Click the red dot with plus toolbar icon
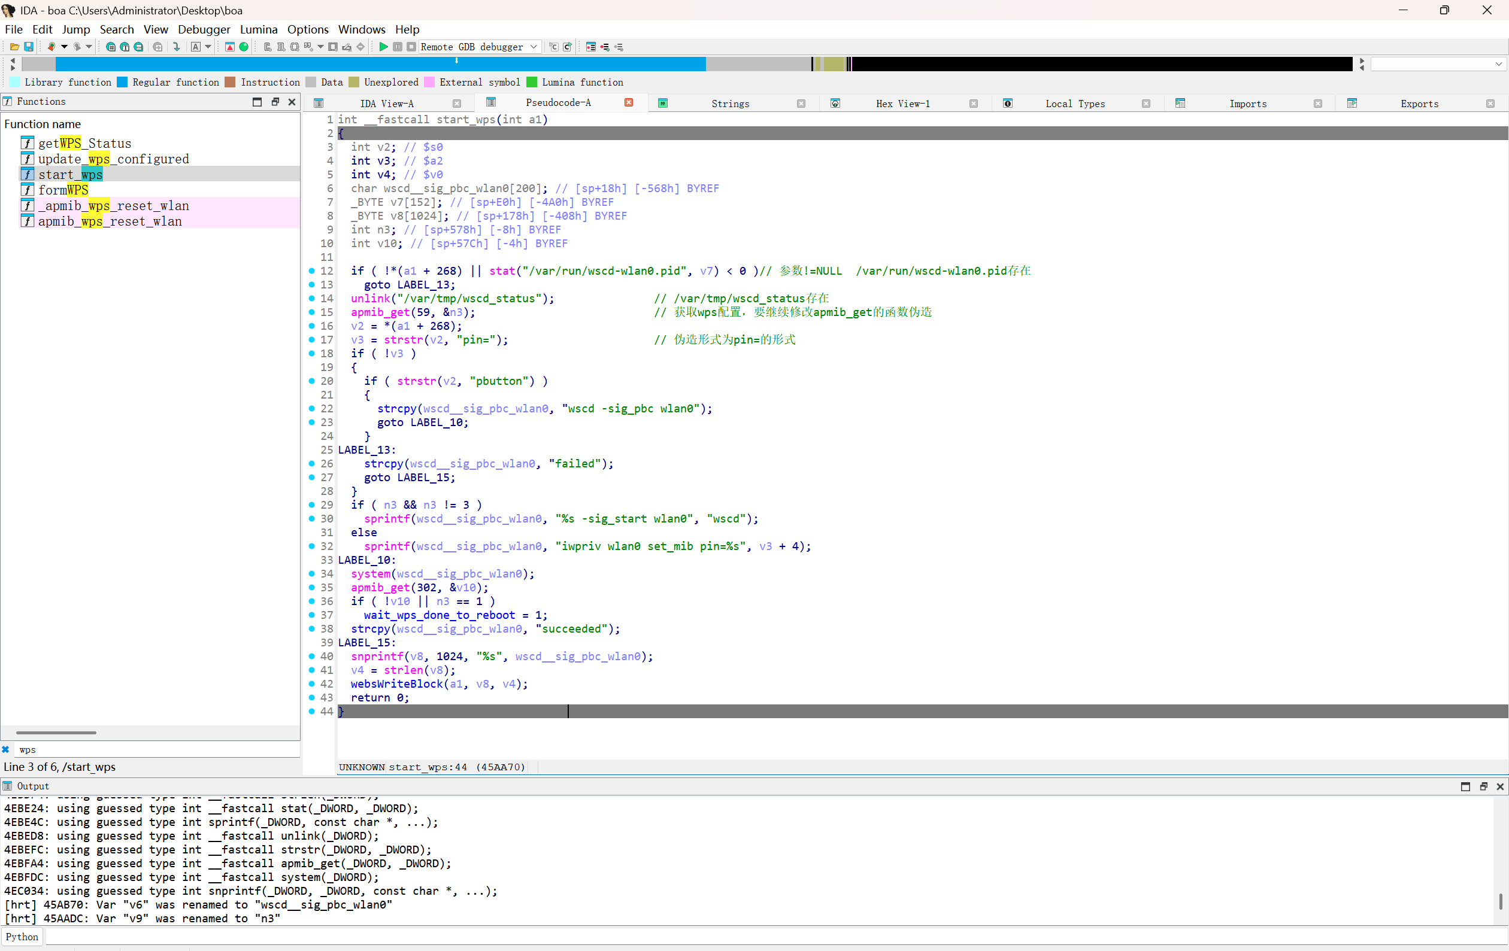Screen dimensions: 1509x951 605,47
